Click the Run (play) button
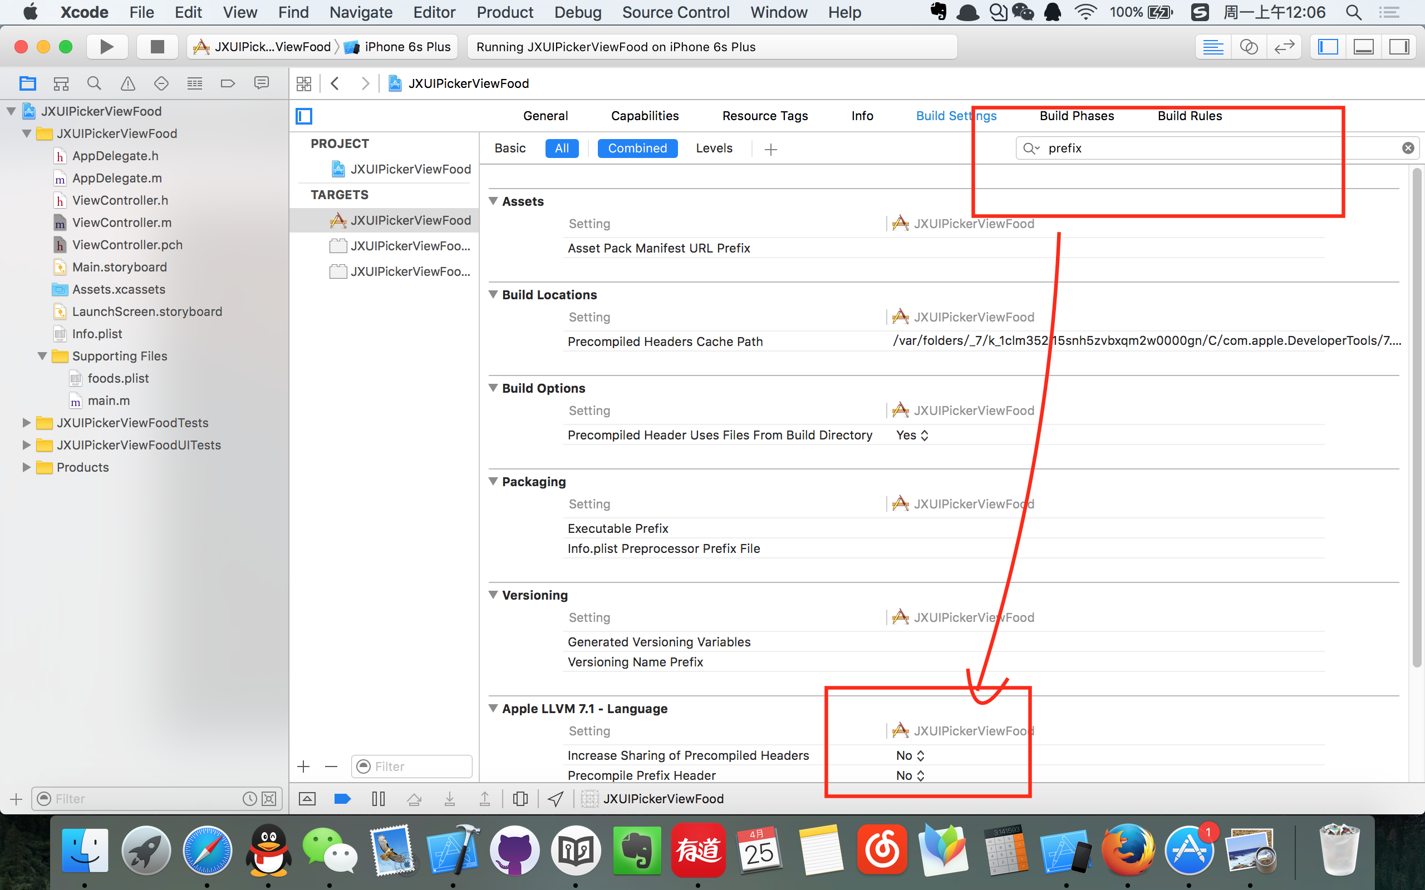 [106, 47]
